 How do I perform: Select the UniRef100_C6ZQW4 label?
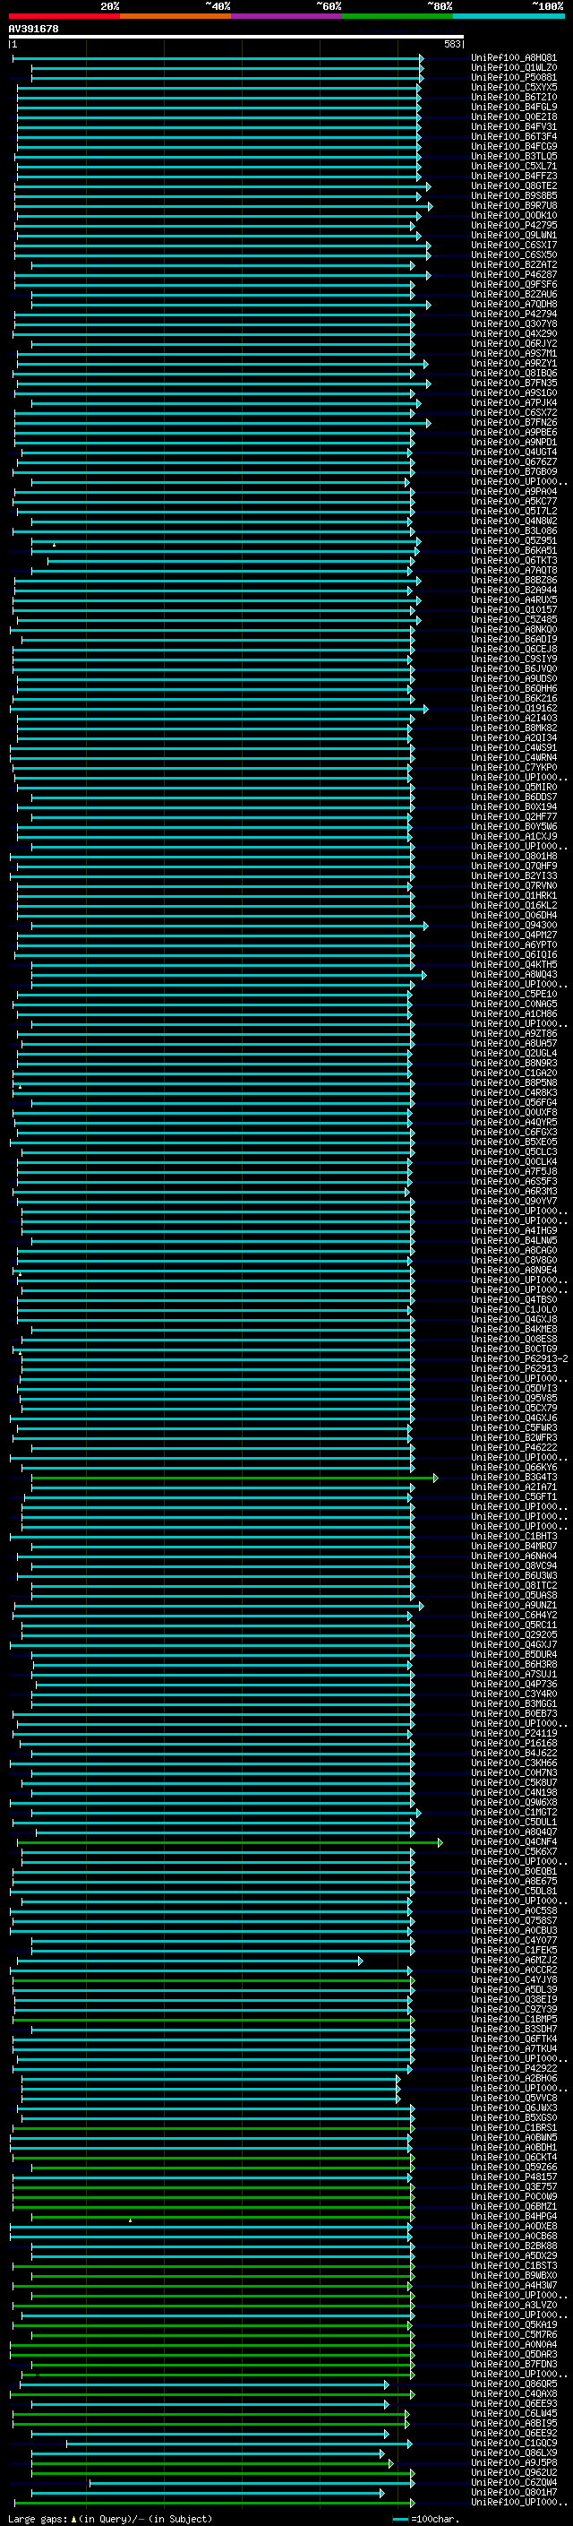coord(513,2482)
